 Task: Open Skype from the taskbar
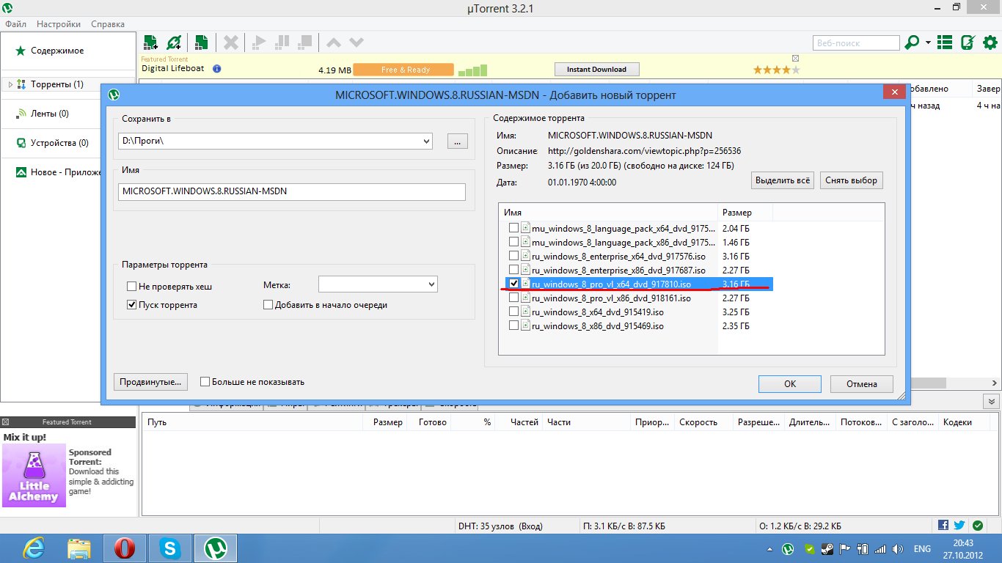170,548
